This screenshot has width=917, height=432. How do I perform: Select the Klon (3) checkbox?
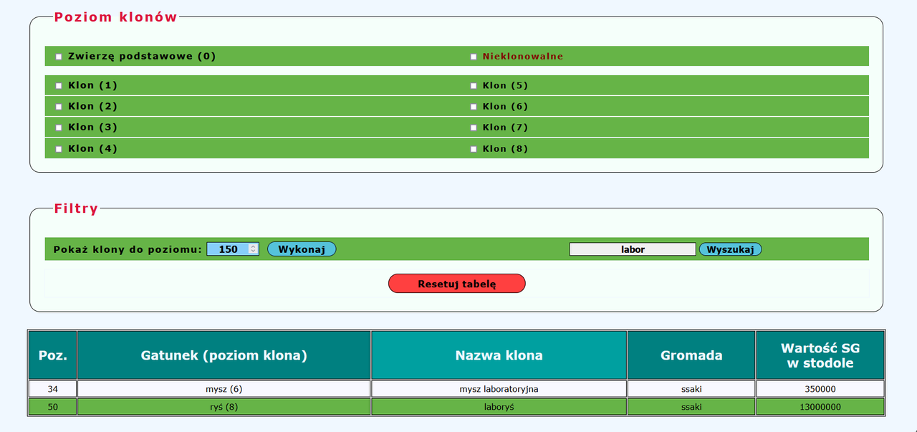tap(59, 128)
